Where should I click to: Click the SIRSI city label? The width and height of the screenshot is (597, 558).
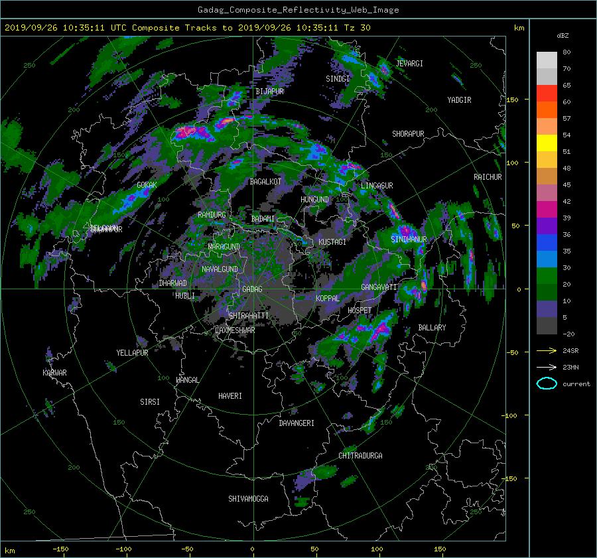click(150, 402)
